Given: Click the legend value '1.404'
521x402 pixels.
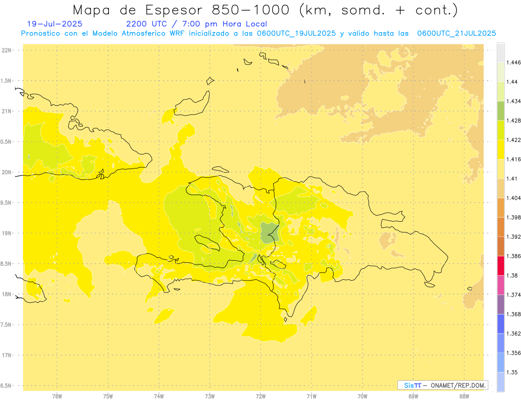Looking at the screenshot, I should [514, 198].
